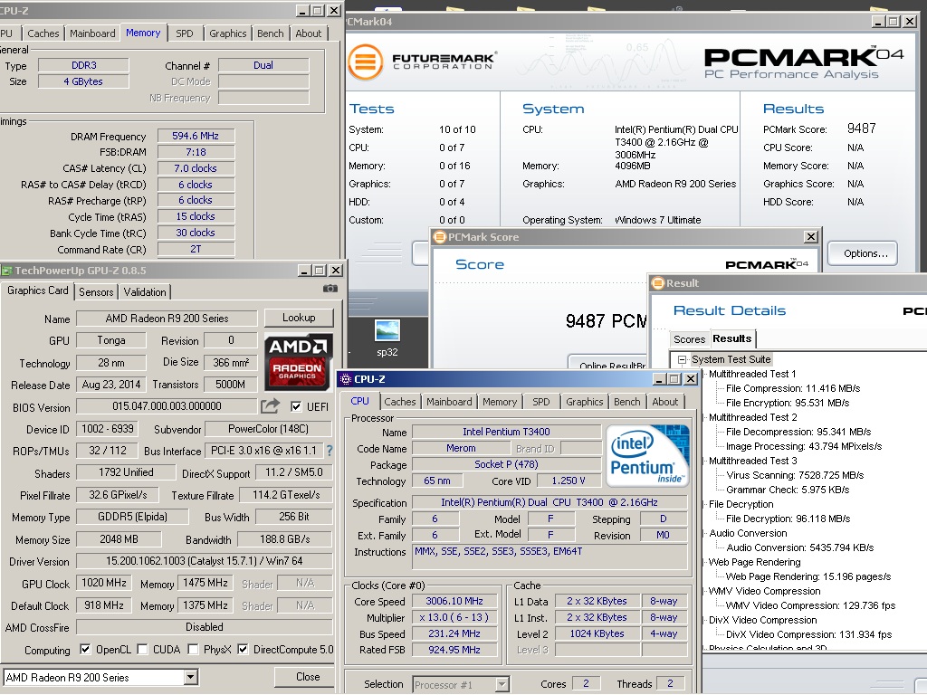Select the DivX Video Compression tree node
Image resolution: width=927 pixels, height=695 pixels.
[x=762, y=620]
